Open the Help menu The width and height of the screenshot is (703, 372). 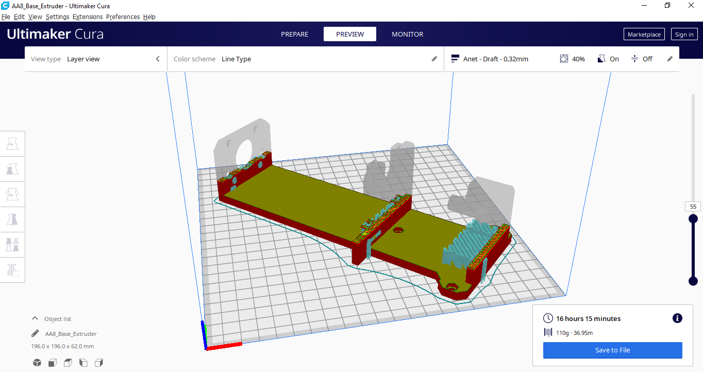(x=149, y=16)
